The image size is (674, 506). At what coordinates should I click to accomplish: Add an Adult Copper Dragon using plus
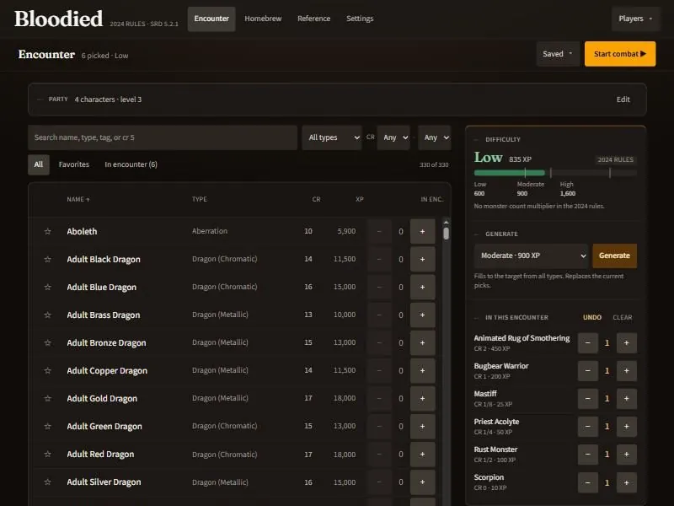[x=423, y=370]
